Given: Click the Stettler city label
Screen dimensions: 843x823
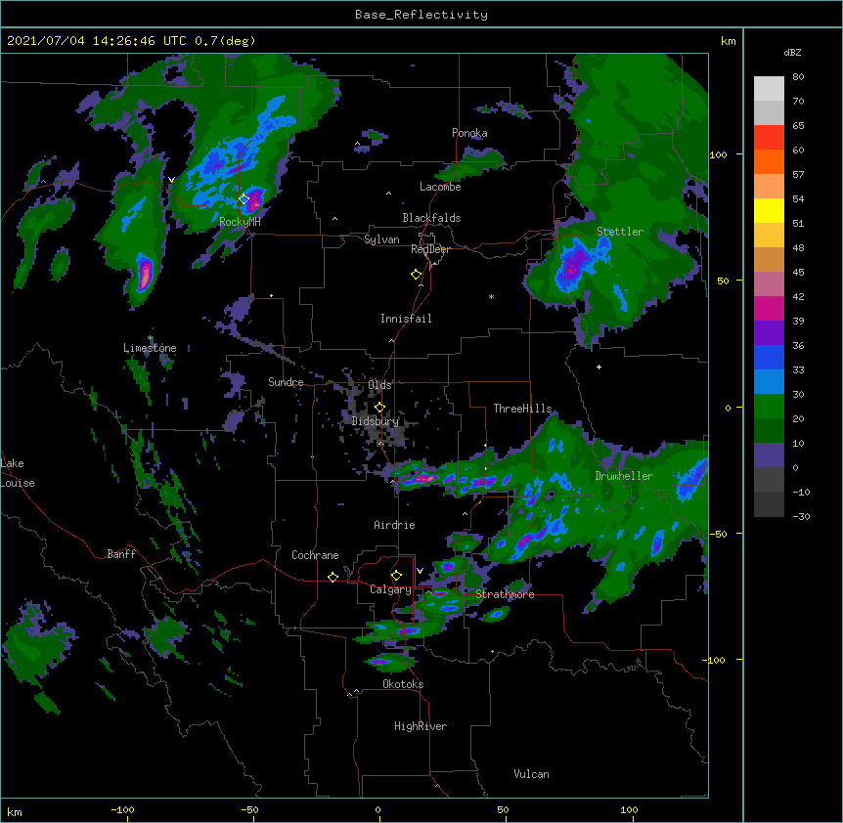Looking at the screenshot, I should pyautogui.click(x=620, y=232).
